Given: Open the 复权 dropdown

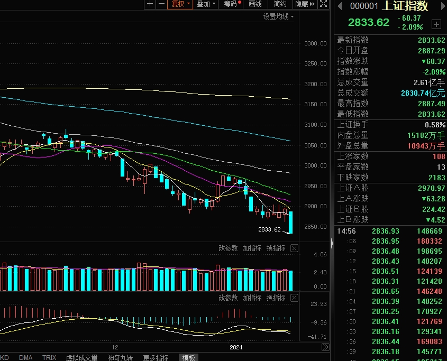Looking at the screenshot, I should point(180,4).
